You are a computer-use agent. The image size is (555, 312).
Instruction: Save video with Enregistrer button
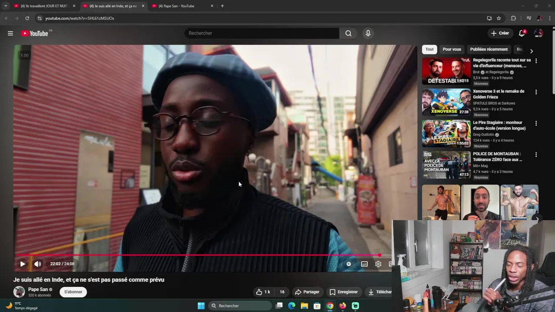[343, 292]
